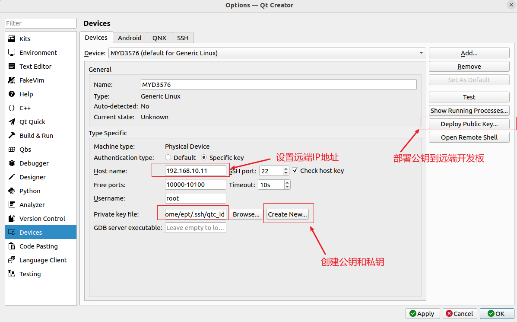
Task: Switch to the SSH tab
Action: [183, 38]
